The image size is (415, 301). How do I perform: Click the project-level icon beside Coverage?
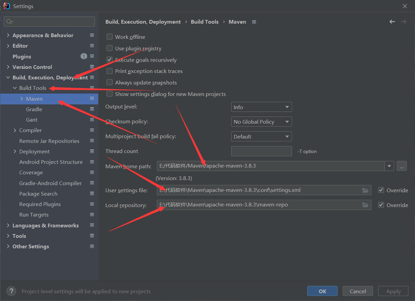[x=92, y=172]
